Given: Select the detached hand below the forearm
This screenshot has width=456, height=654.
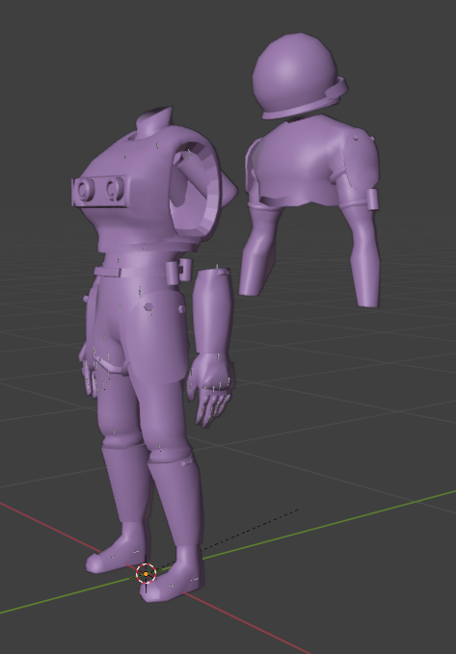Looking at the screenshot, I should [211, 390].
